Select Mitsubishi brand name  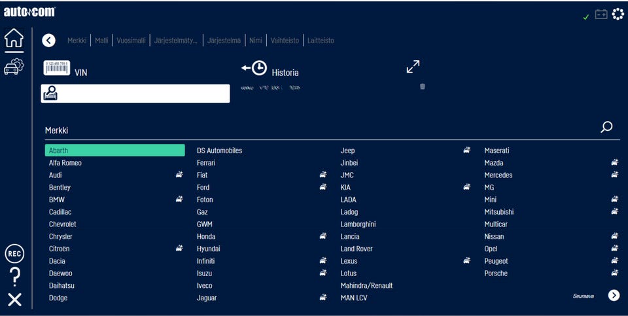coord(499,211)
